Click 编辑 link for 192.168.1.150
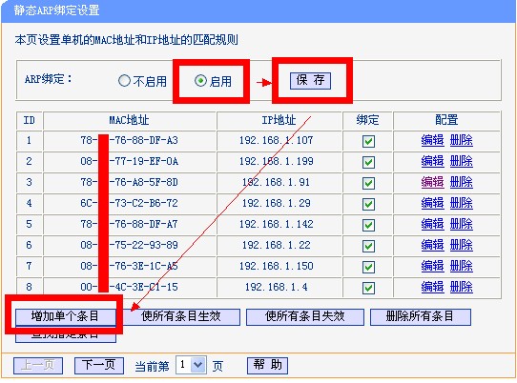Viewport: 517px width, 383px height. [x=432, y=266]
